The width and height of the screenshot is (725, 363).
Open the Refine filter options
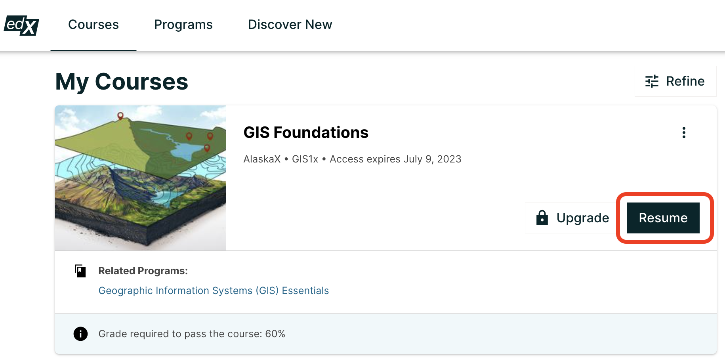pos(675,81)
